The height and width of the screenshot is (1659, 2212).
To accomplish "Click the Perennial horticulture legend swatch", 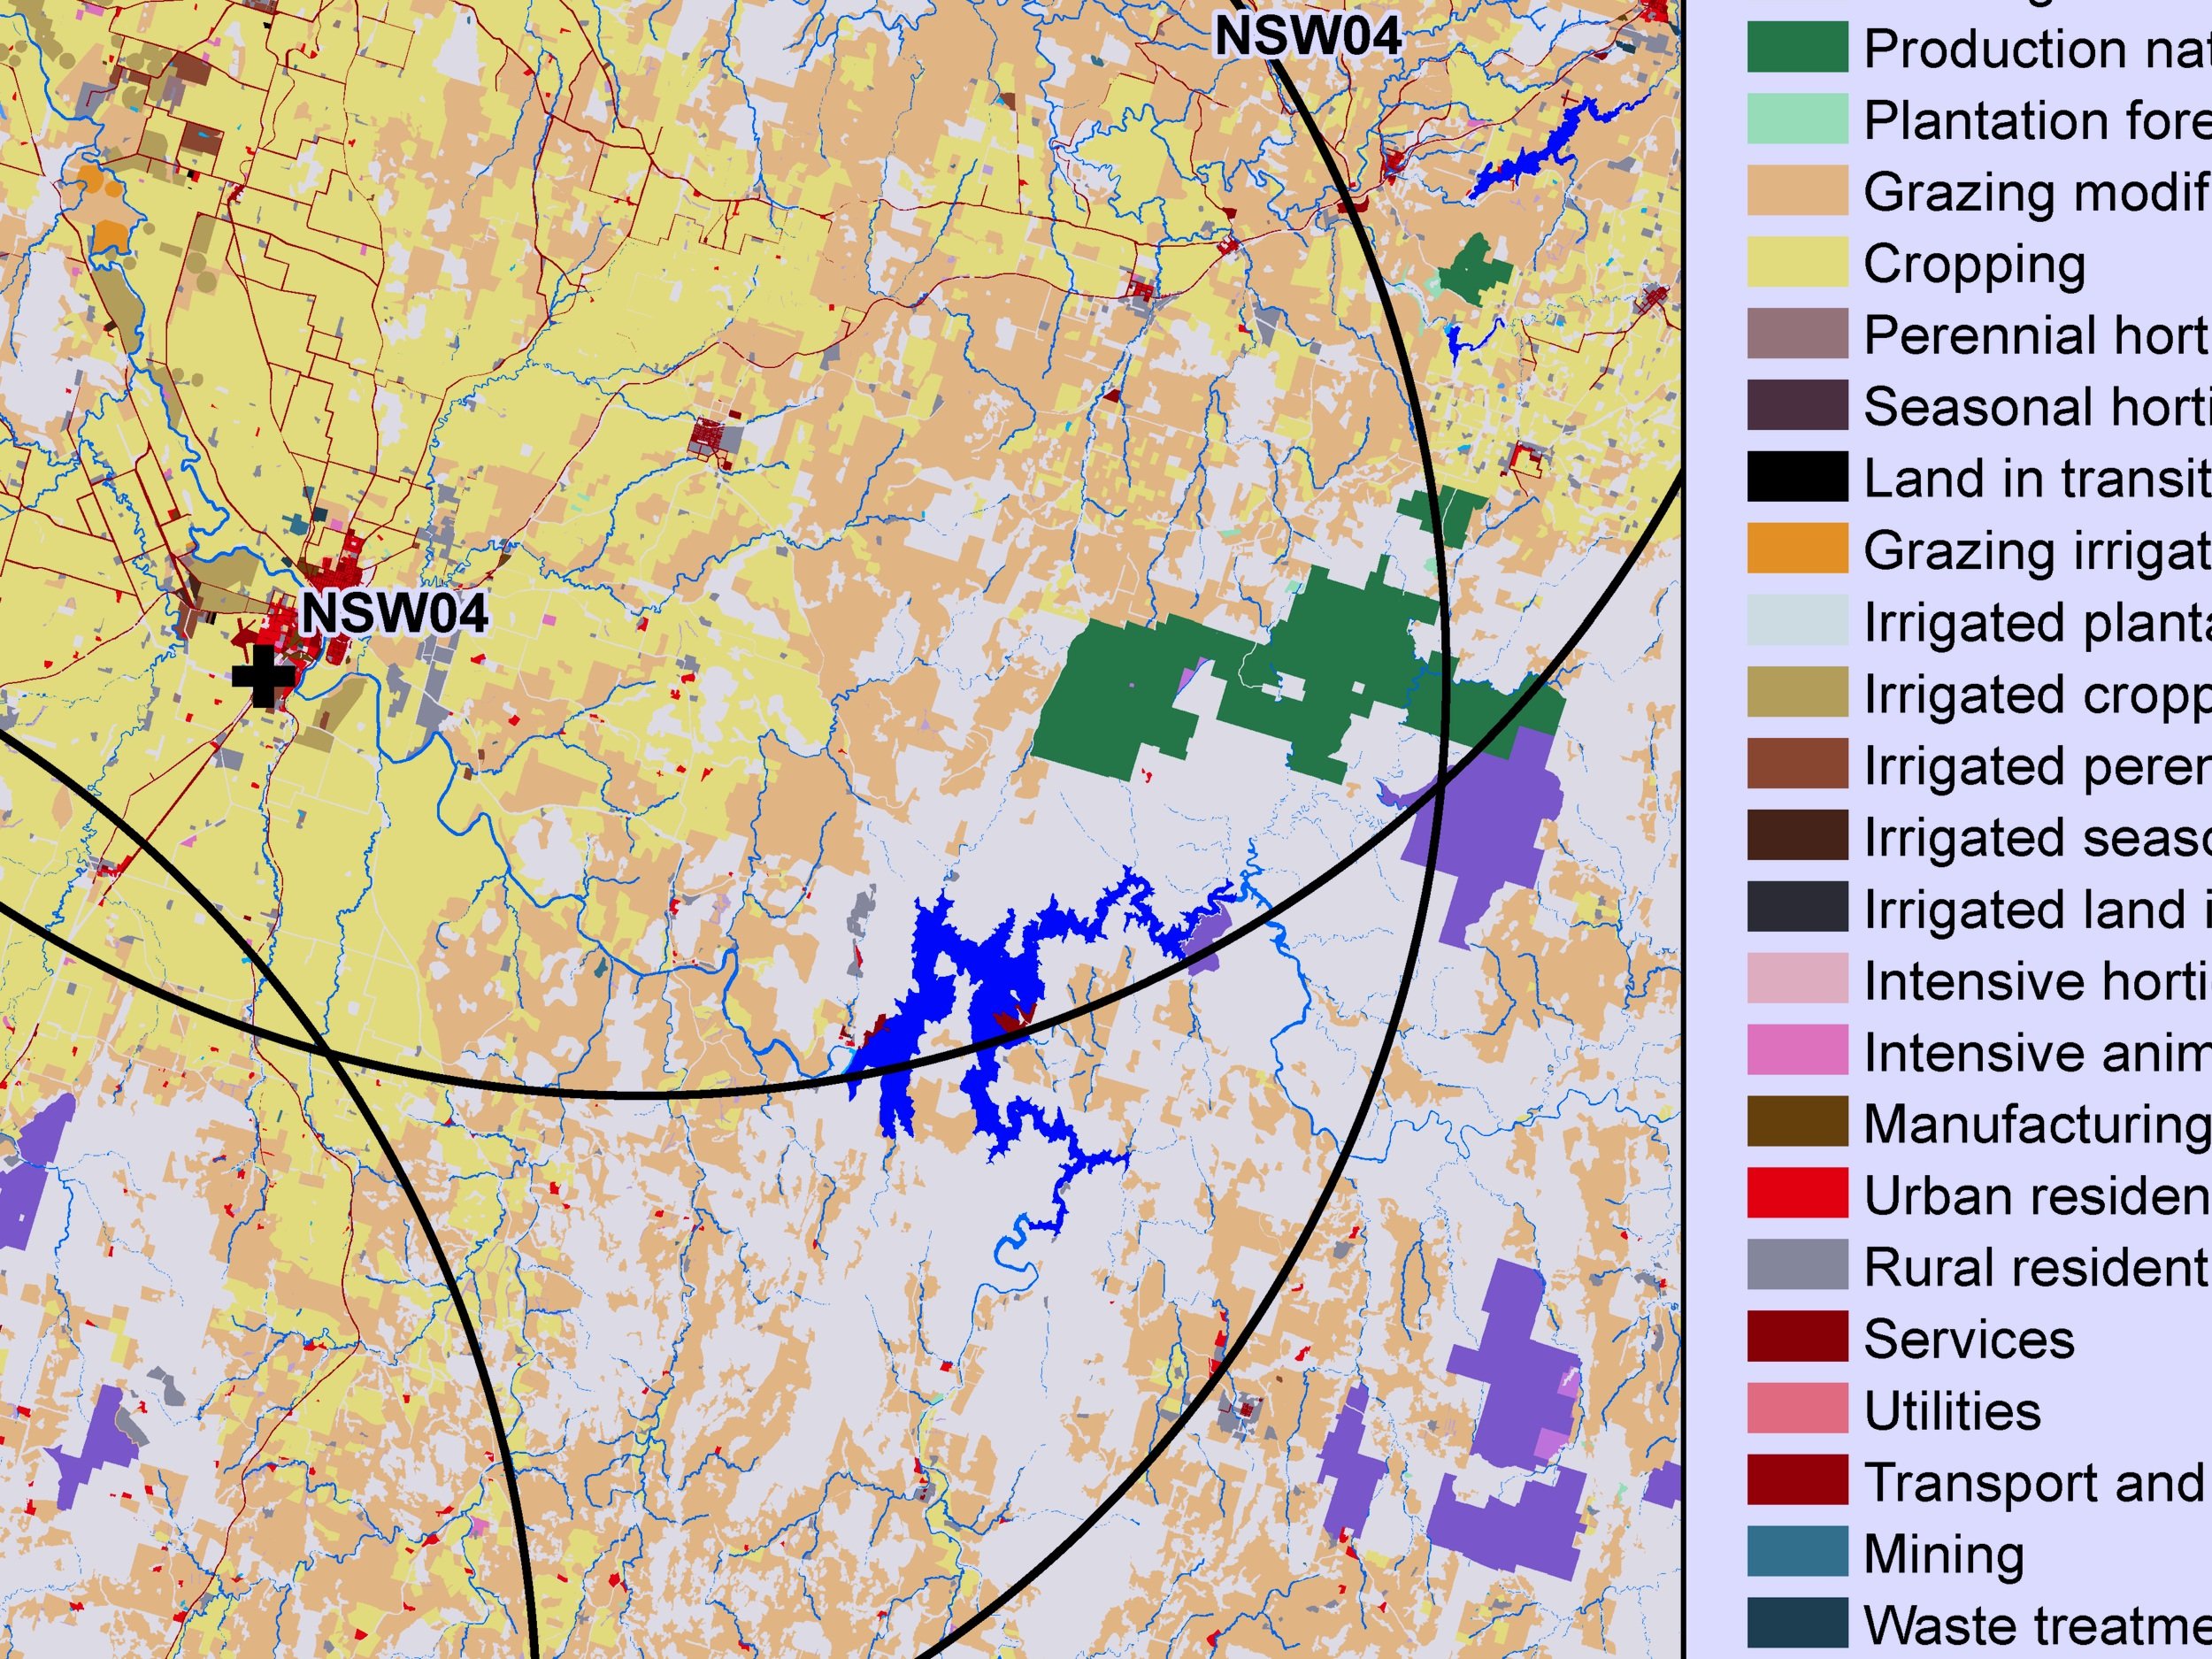I will (x=1797, y=335).
